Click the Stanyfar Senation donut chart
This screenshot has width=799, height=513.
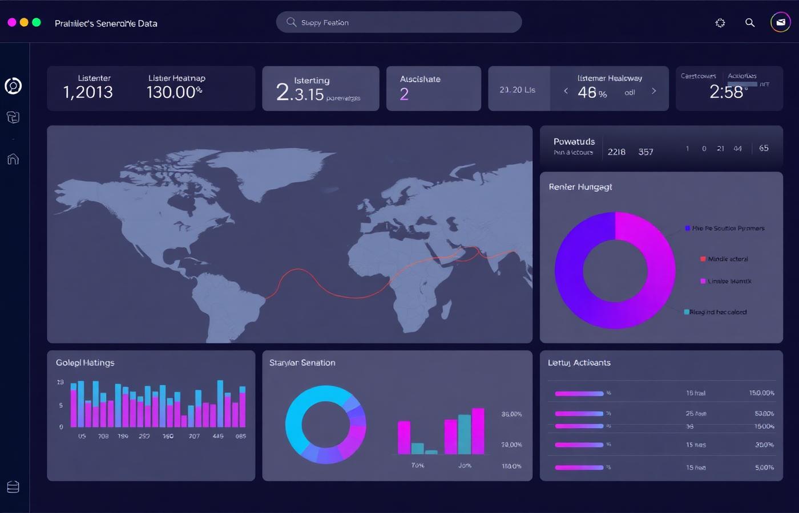(x=326, y=425)
